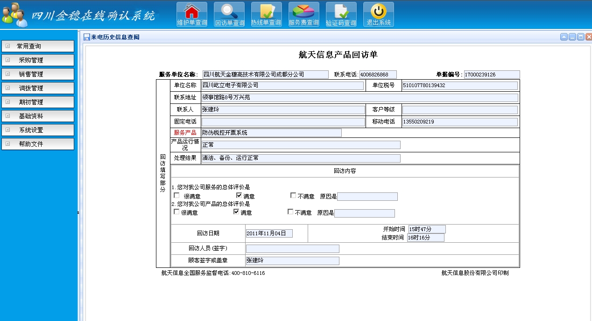The height and width of the screenshot is (321, 592).
Task: Click the 联系电话 field showing 4006826868
Action: click(x=378, y=75)
